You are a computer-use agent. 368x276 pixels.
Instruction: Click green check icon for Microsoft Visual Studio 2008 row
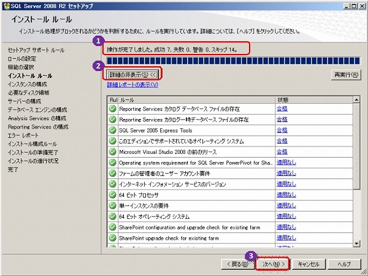[x=113, y=152]
